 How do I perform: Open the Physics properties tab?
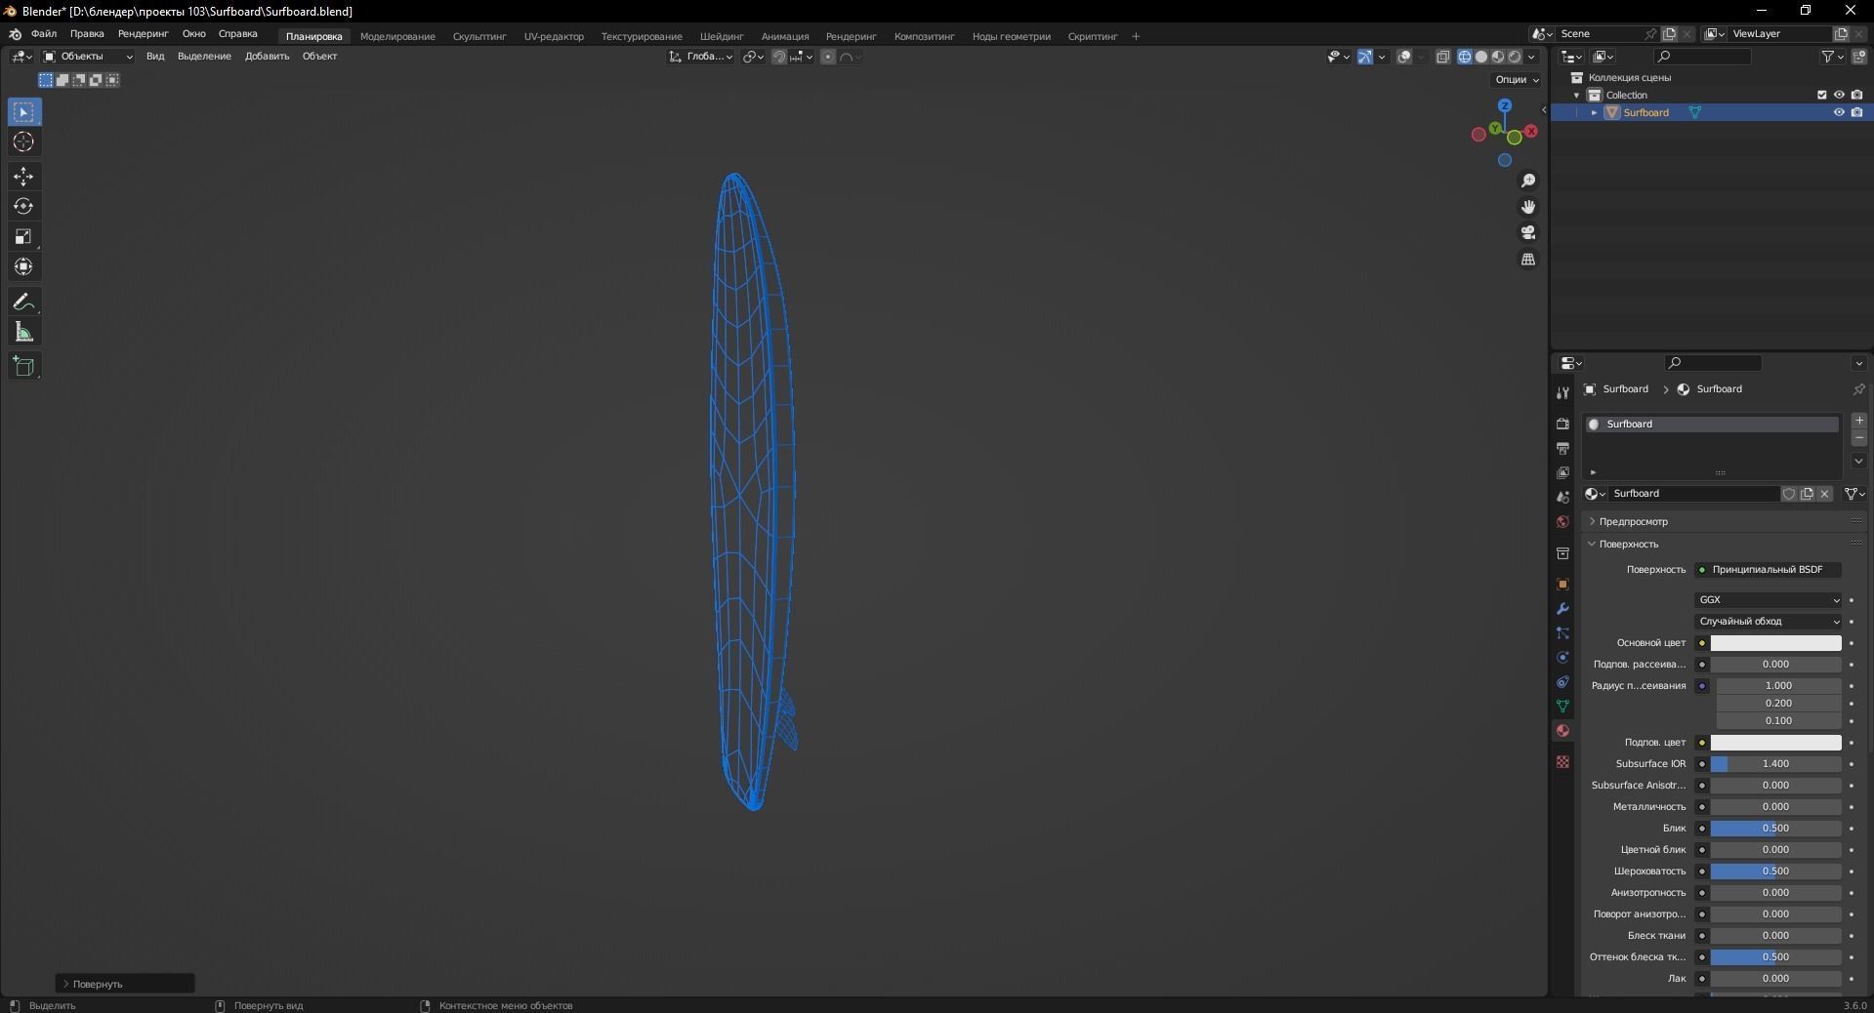click(1562, 657)
